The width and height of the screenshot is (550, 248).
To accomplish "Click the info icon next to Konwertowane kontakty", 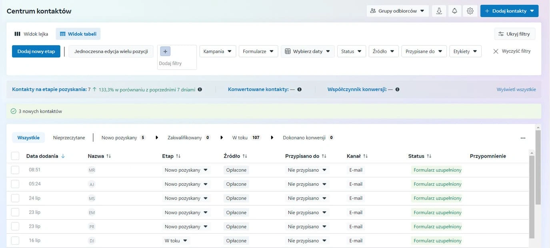I will (x=299, y=89).
